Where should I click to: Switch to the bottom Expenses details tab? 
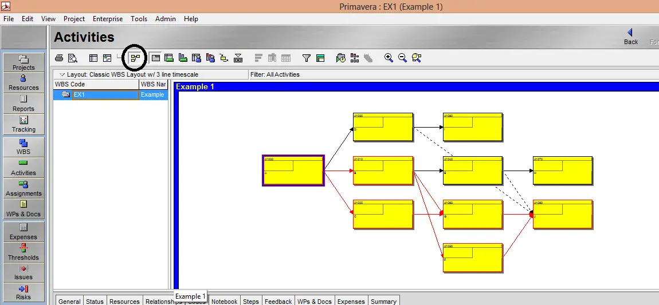[x=351, y=301]
